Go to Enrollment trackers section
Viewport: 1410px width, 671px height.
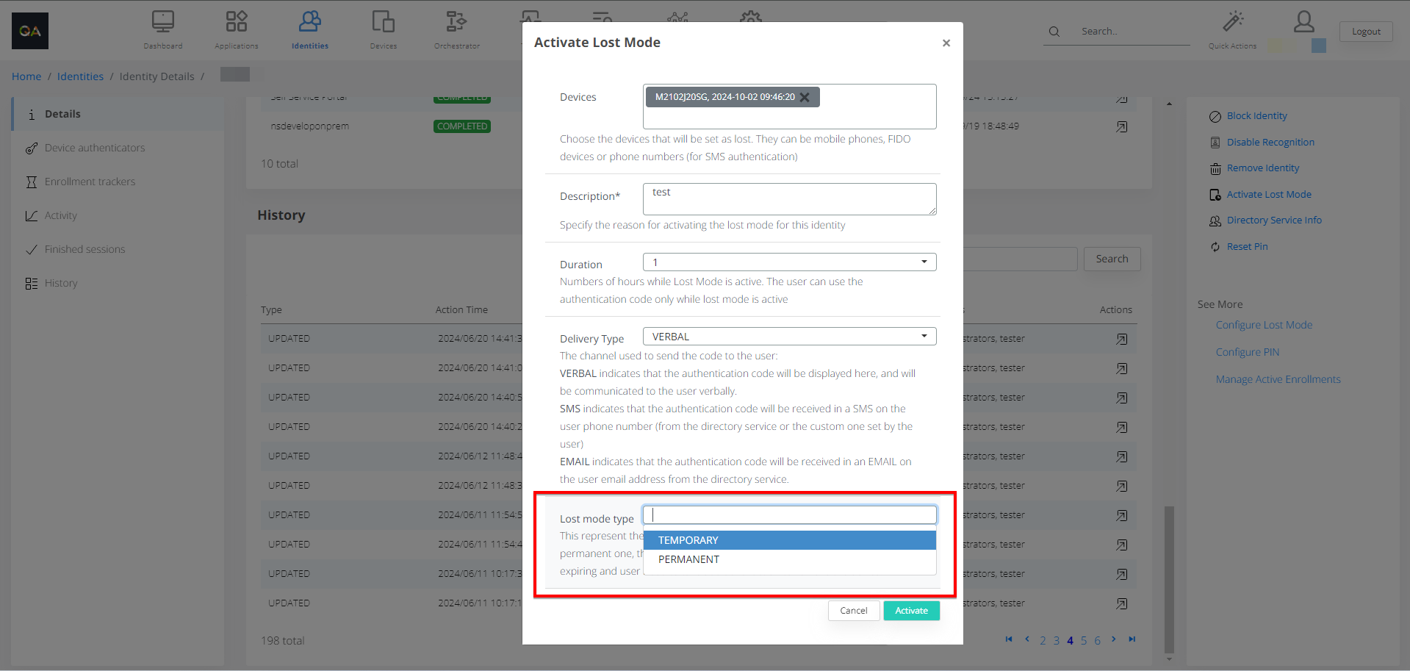(90, 182)
